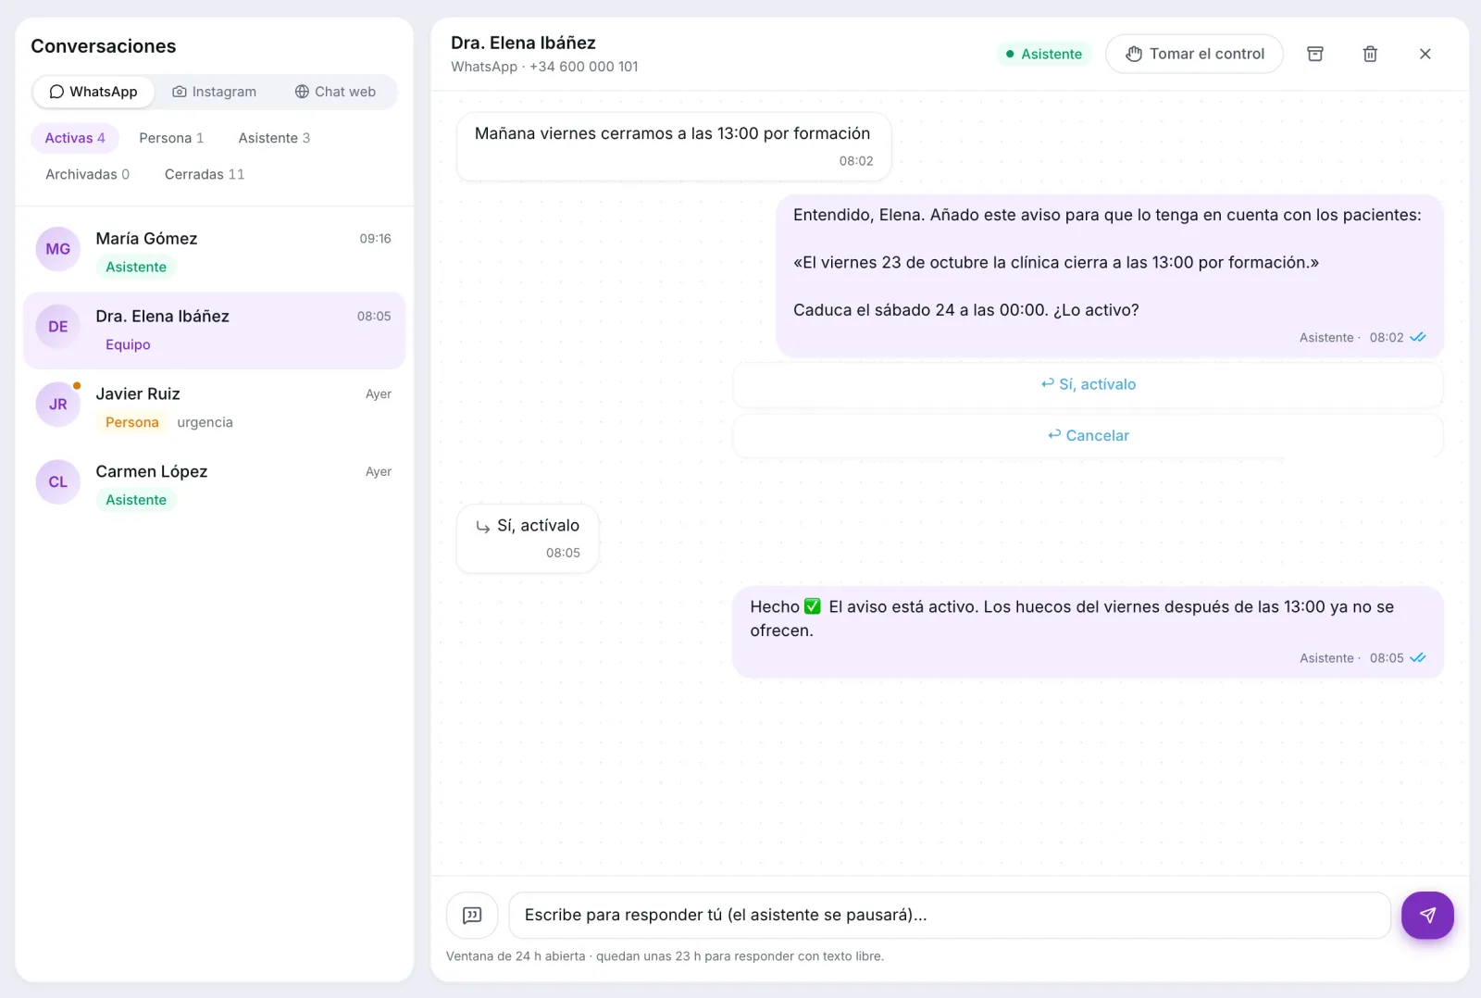The image size is (1481, 998).
Task: Click the 'Sí, actívalo' quick reply button
Action: point(1088,384)
